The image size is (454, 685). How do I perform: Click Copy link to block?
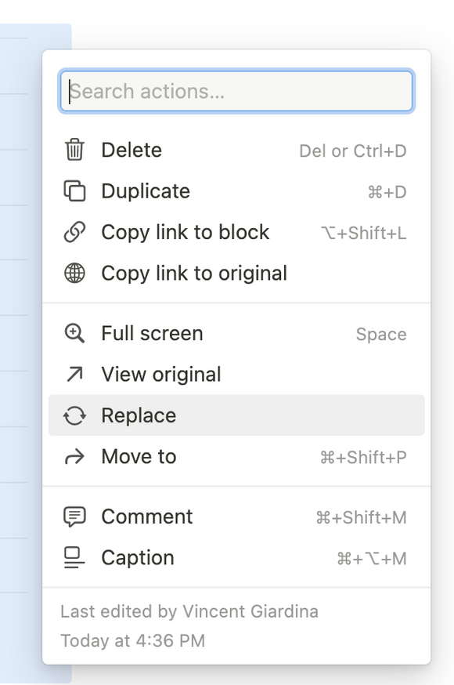point(184,232)
